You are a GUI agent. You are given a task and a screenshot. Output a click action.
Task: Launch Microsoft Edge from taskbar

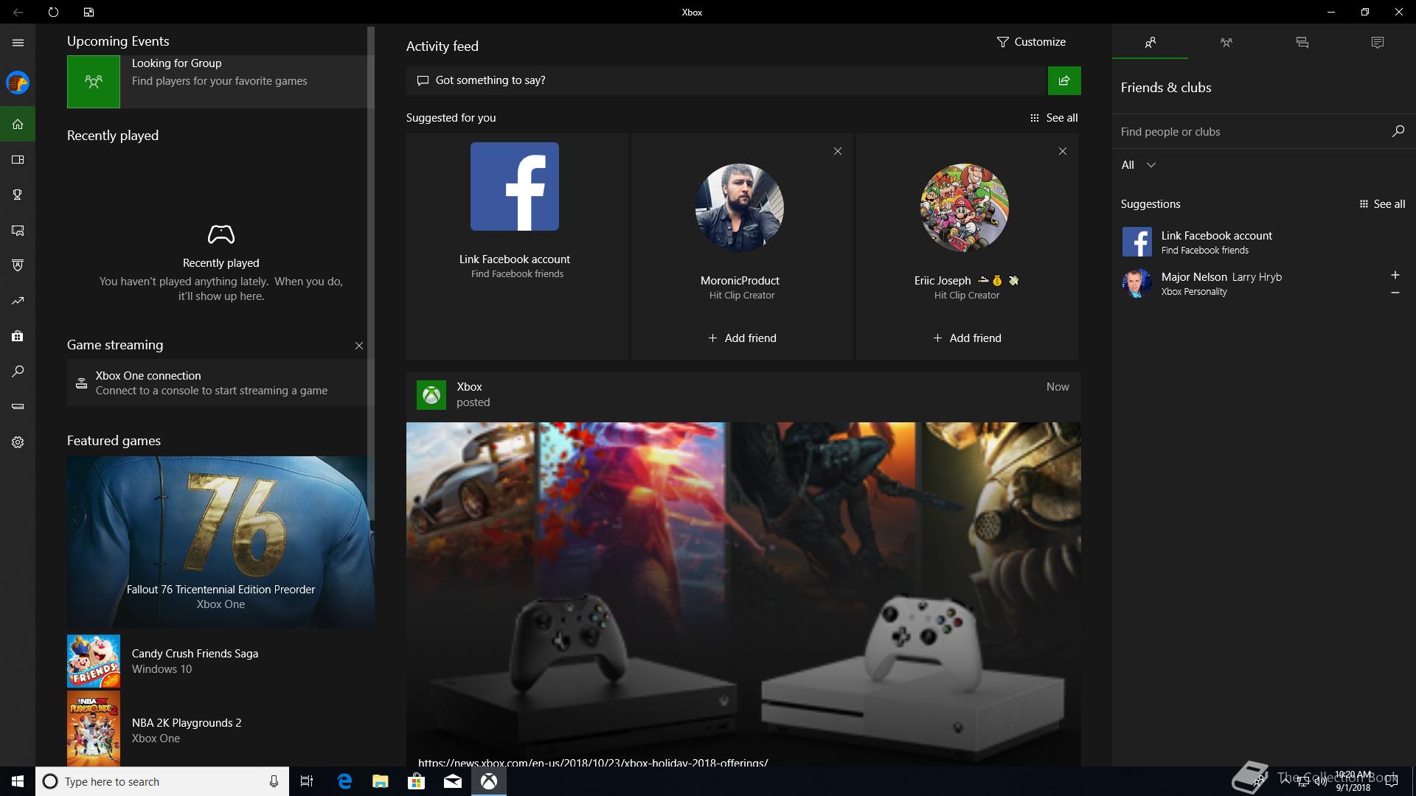(344, 781)
